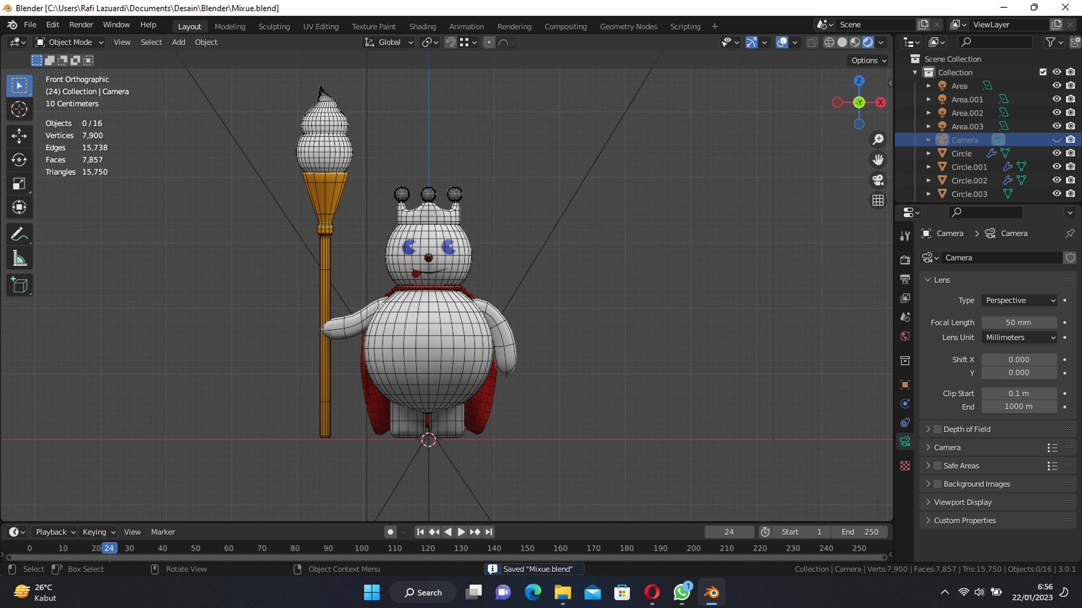
Task: Hide Circle object with eye icon
Action: pos(1057,153)
